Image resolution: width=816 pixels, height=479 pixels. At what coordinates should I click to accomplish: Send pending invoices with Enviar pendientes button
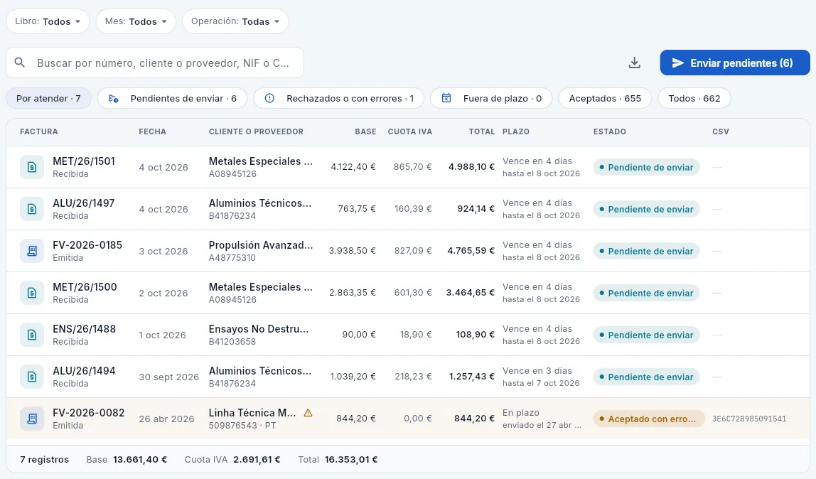click(x=735, y=63)
